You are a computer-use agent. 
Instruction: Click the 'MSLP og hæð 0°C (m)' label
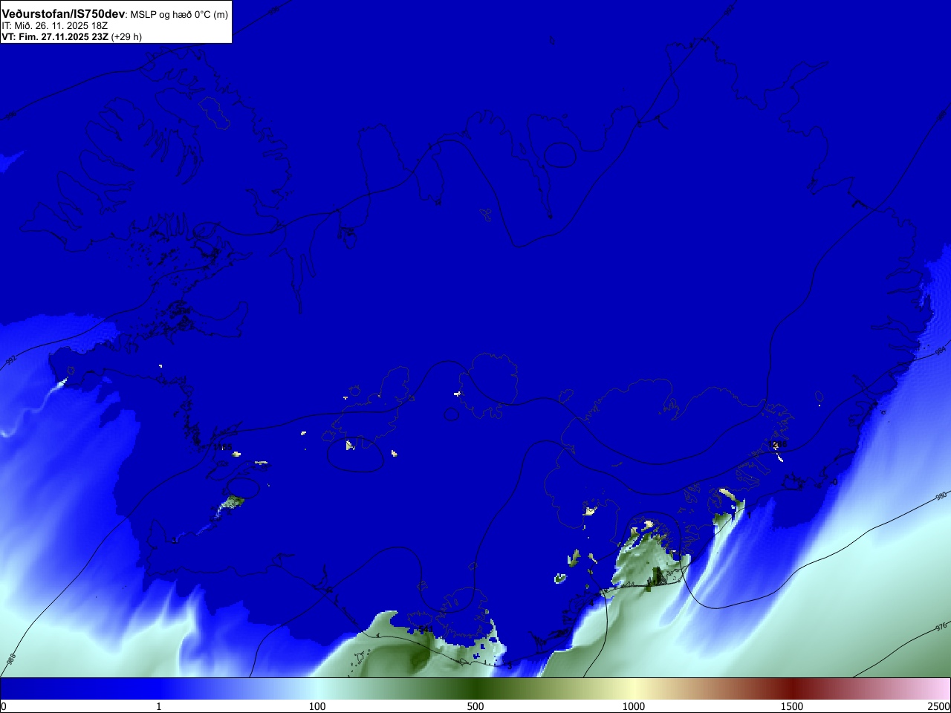pos(179,15)
